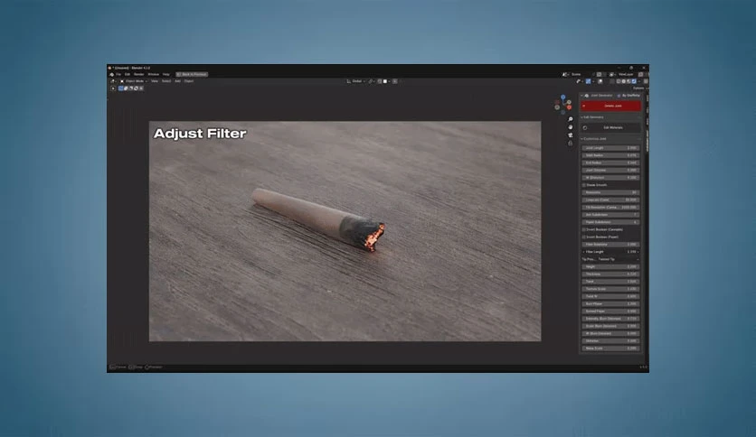Viewport: 756px width, 437px height.
Task: Open the Blender logo app menu
Action: coord(112,75)
